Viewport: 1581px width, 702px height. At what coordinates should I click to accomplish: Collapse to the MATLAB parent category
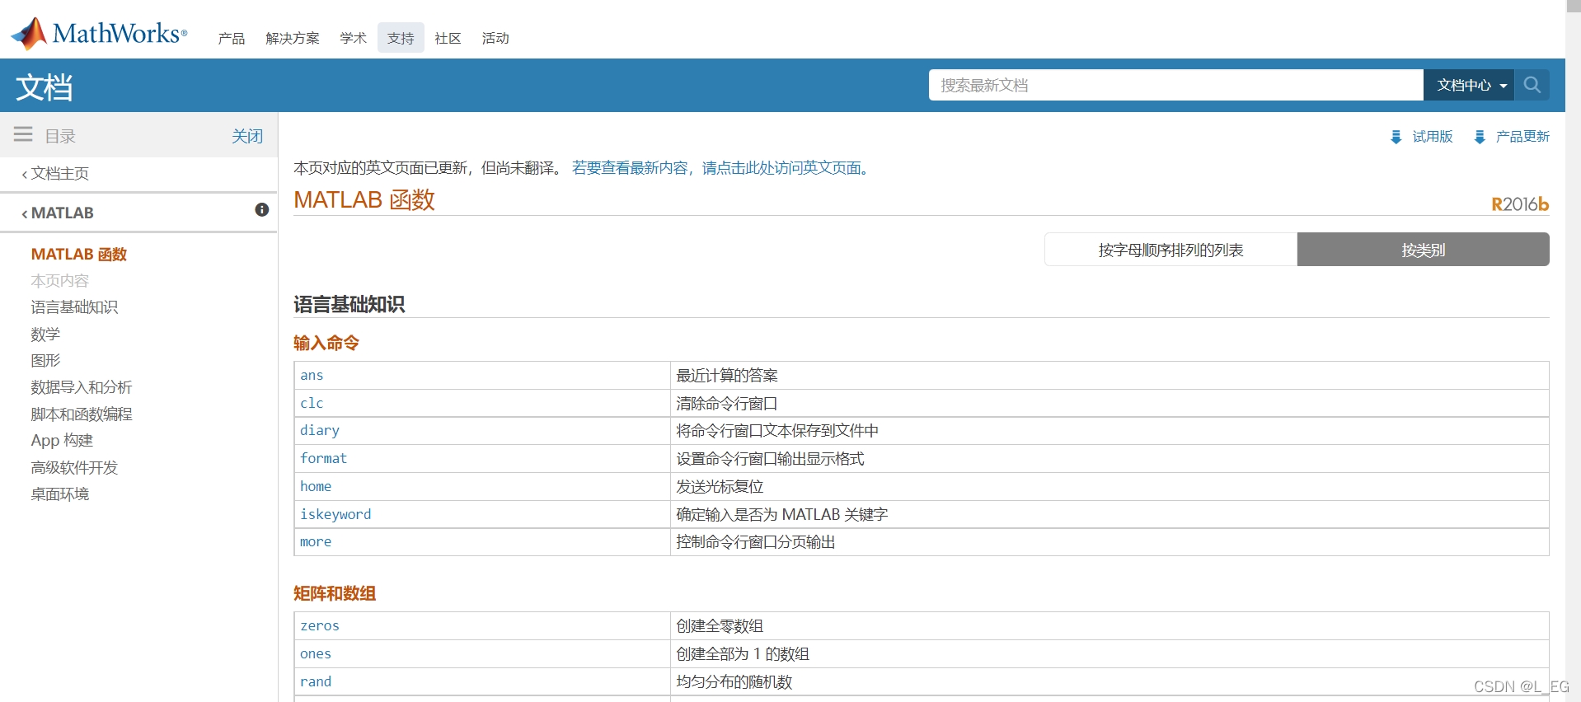(x=58, y=213)
